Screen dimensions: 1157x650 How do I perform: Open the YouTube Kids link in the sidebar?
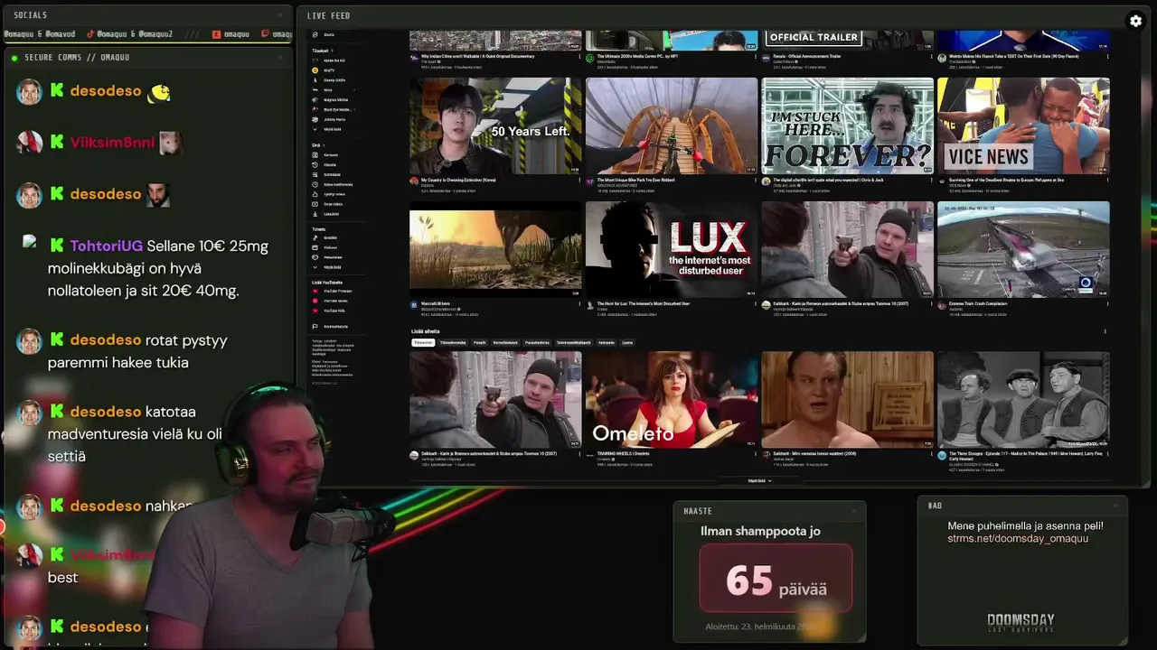point(328,311)
